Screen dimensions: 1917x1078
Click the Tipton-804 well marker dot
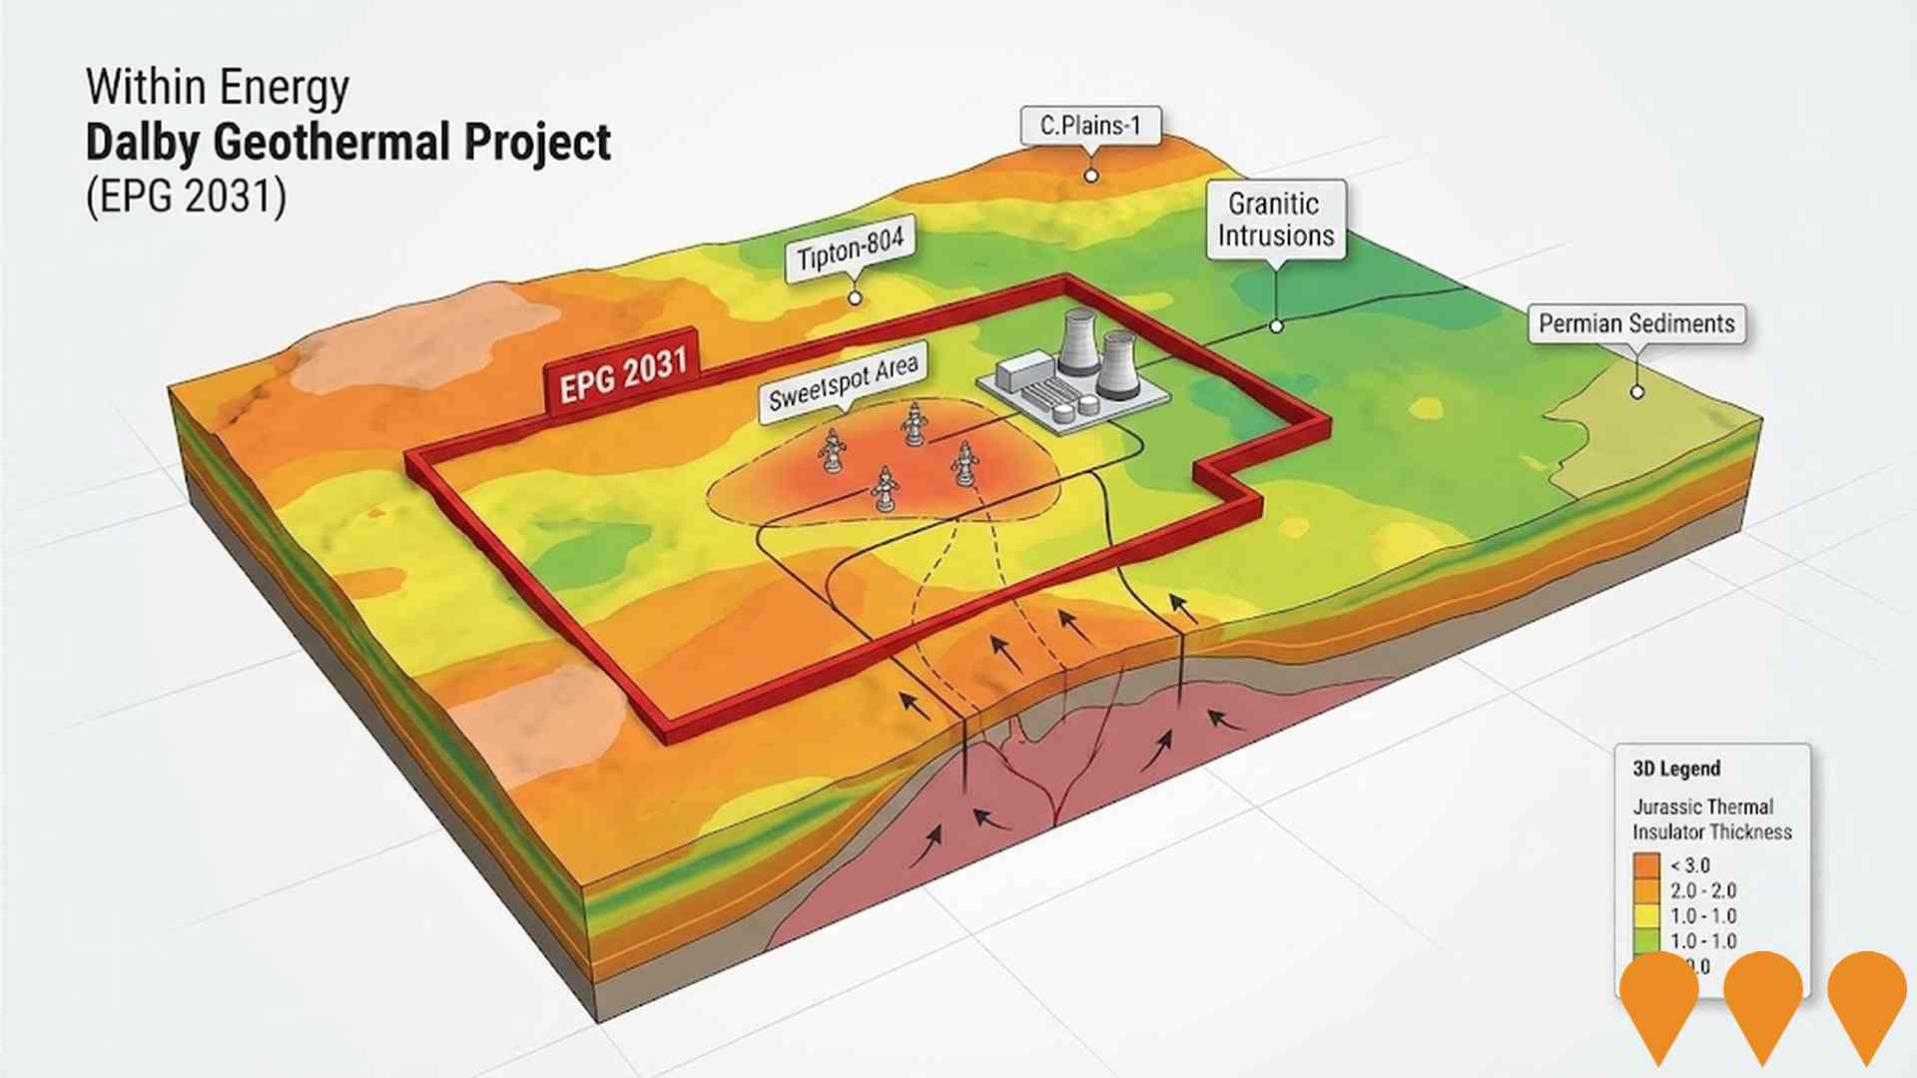click(x=855, y=297)
